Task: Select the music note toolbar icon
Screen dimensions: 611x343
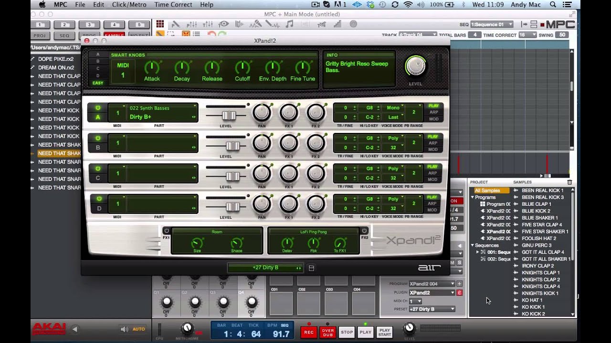Action: (x=289, y=24)
